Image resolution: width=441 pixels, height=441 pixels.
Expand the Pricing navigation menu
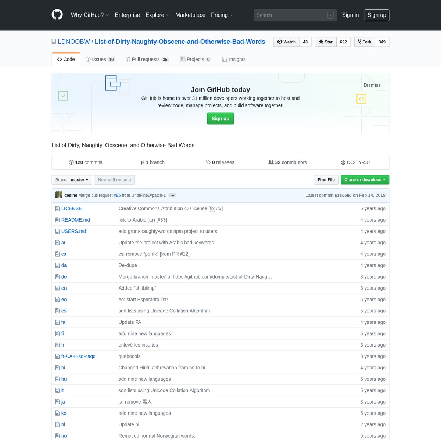(x=222, y=15)
